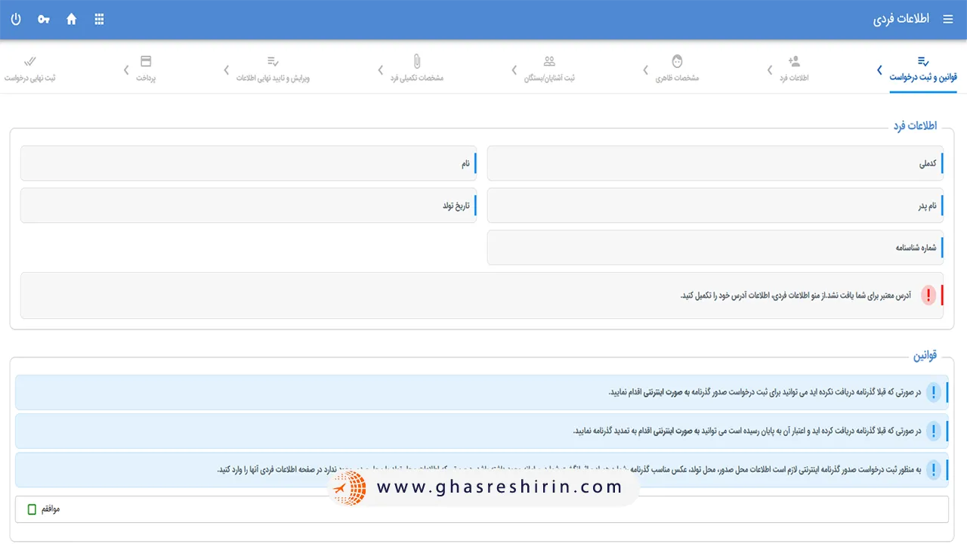Click the info badge on the first rule
This screenshot has width=967, height=544.
point(933,392)
